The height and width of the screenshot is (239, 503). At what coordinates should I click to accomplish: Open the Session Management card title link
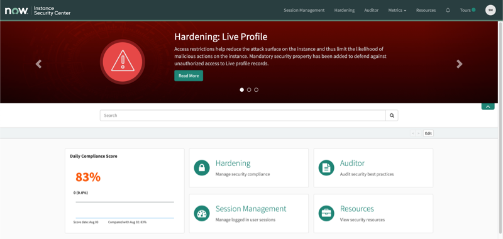click(x=250, y=209)
